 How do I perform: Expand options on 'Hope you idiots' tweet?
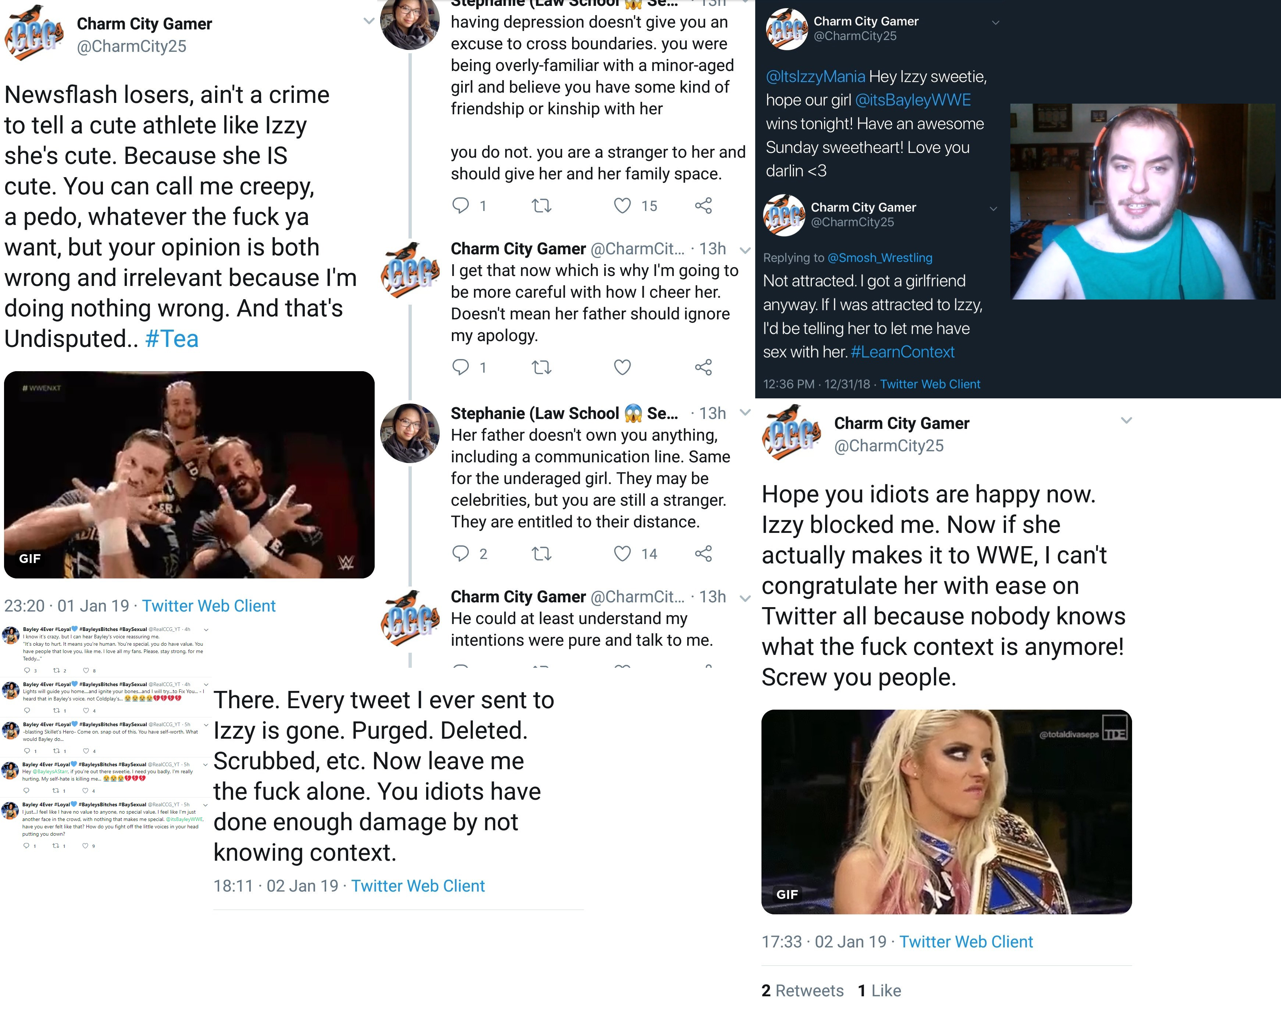tap(1127, 421)
